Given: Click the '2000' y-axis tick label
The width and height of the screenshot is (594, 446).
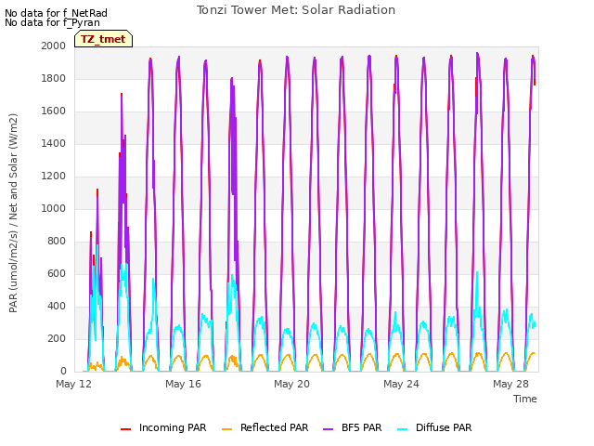Looking at the screenshot, I should (x=54, y=46).
